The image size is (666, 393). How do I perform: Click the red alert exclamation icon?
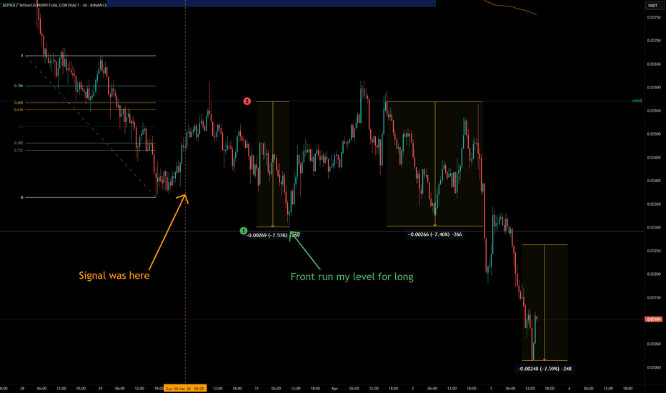[247, 101]
